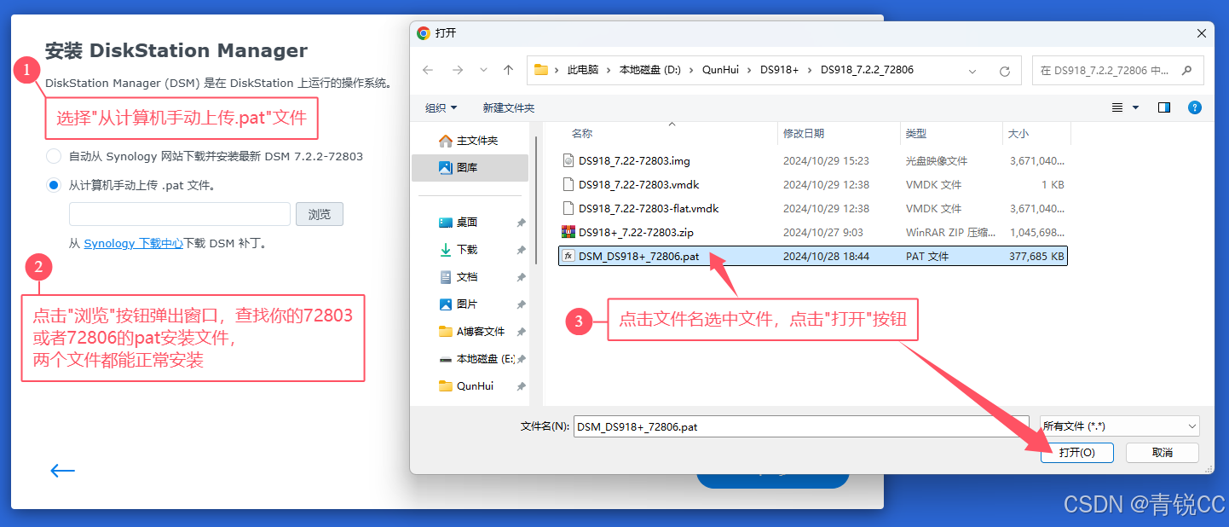This screenshot has height=527, width=1229.
Task: Go up one folder level arrow
Action: (x=508, y=70)
